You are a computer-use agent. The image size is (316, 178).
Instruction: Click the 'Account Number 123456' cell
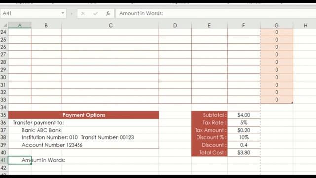click(x=52, y=145)
